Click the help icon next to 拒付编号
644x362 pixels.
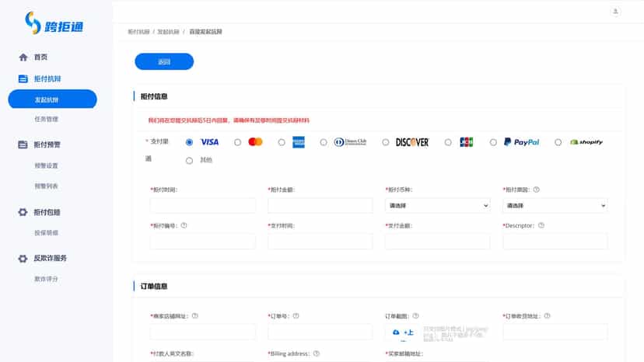[x=184, y=225]
